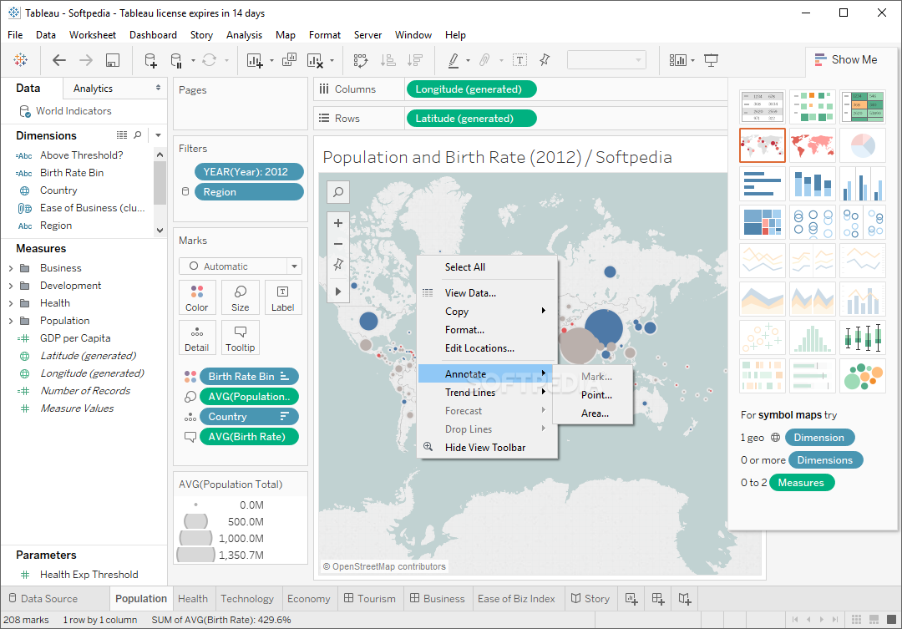Expand the map toolbar flyout arrow
The height and width of the screenshot is (629, 902).
(338, 292)
